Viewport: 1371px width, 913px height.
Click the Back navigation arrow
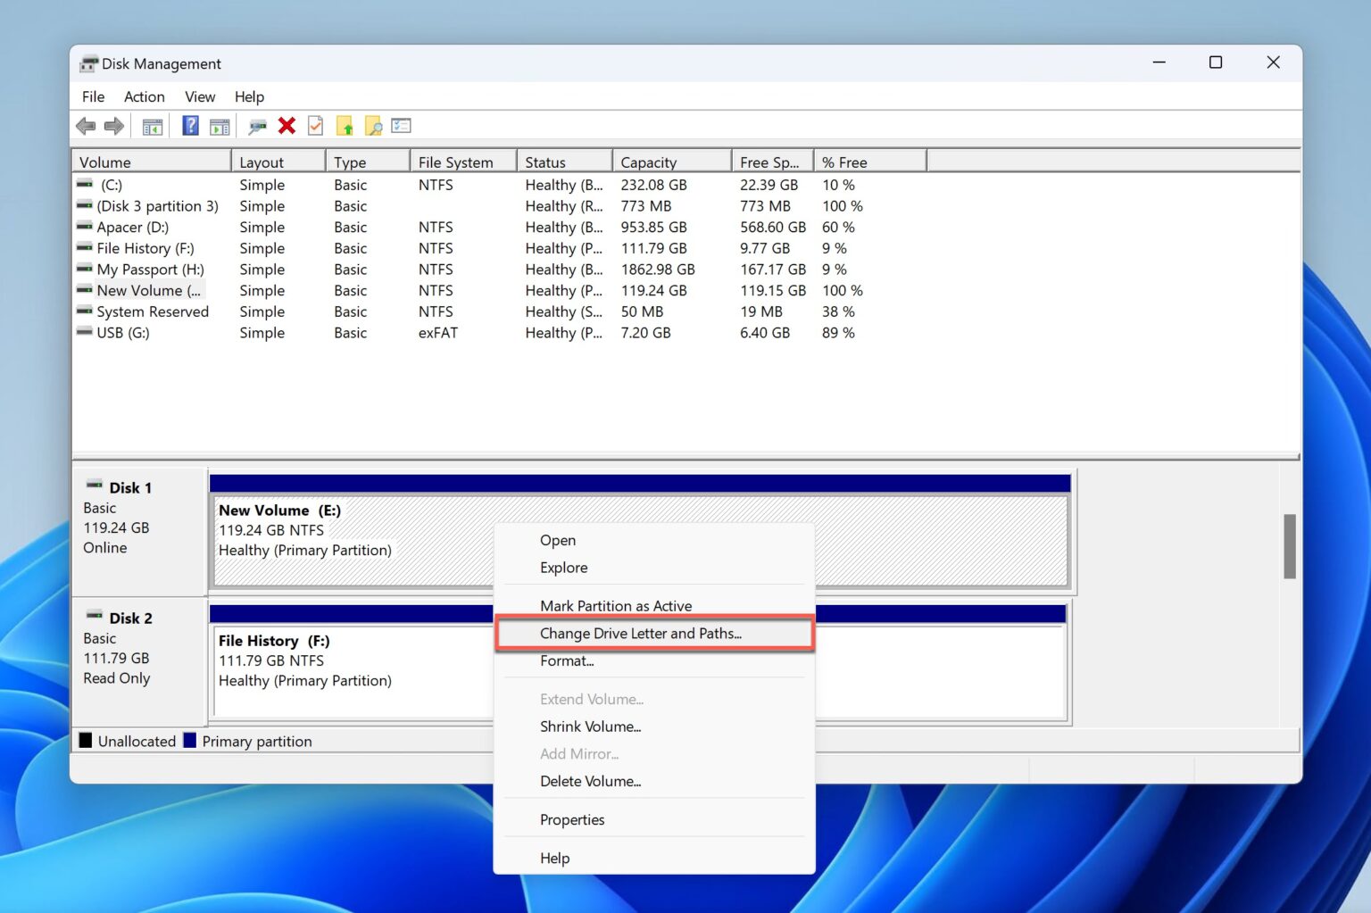click(86, 125)
